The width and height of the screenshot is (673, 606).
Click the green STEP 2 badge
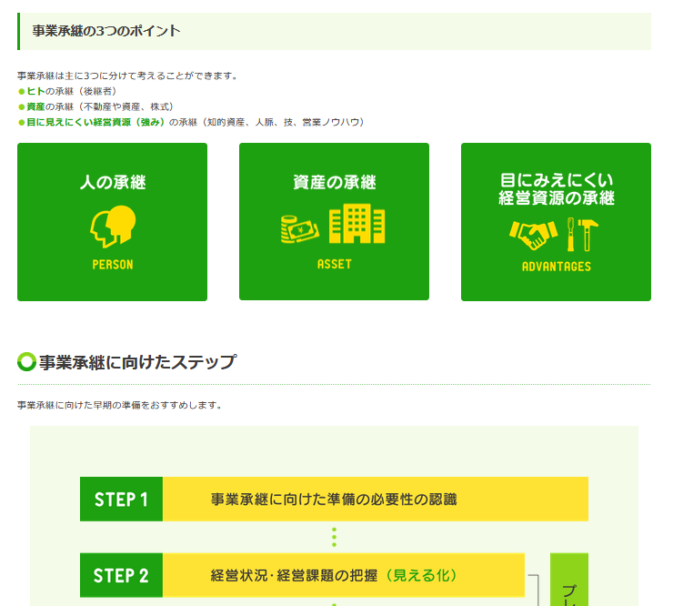coord(121,575)
